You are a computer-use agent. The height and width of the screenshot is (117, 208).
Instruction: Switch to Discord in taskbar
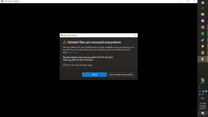203,21
